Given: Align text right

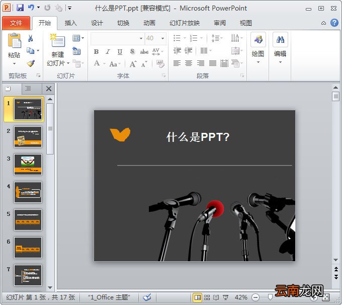Looking at the screenshot, I should click(x=201, y=63).
